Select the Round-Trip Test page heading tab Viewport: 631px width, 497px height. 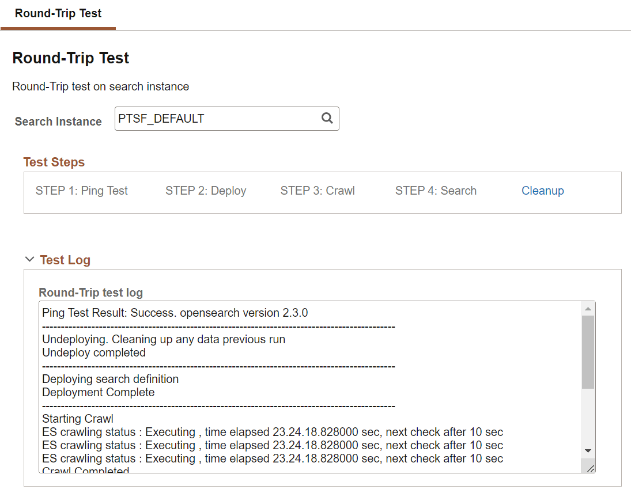click(x=58, y=13)
